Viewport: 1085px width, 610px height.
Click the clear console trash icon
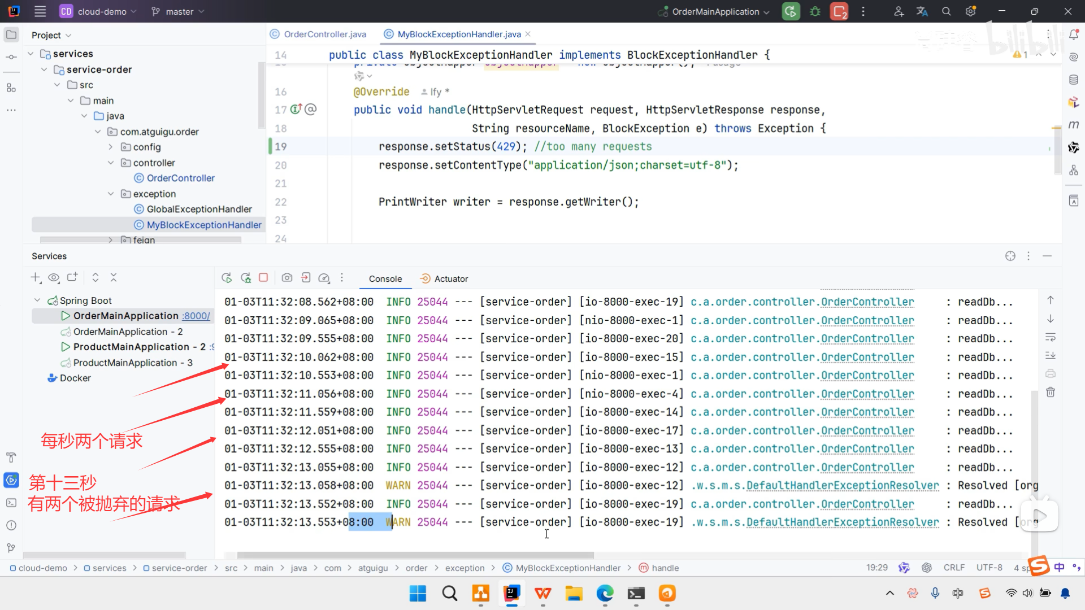pyautogui.click(x=1051, y=392)
